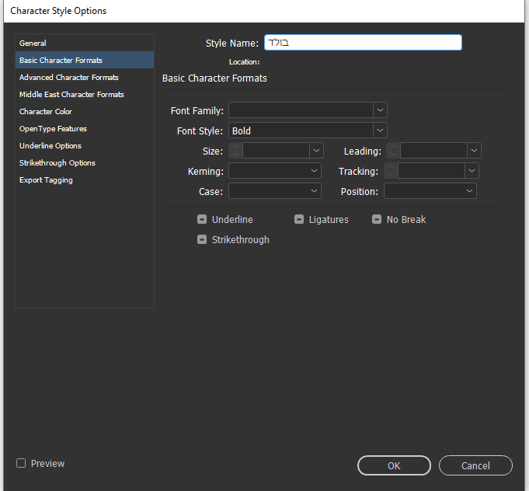Click the Style Name text field
This screenshot has width=529, height=491.
pyautogui.click(x=363, y=43)
